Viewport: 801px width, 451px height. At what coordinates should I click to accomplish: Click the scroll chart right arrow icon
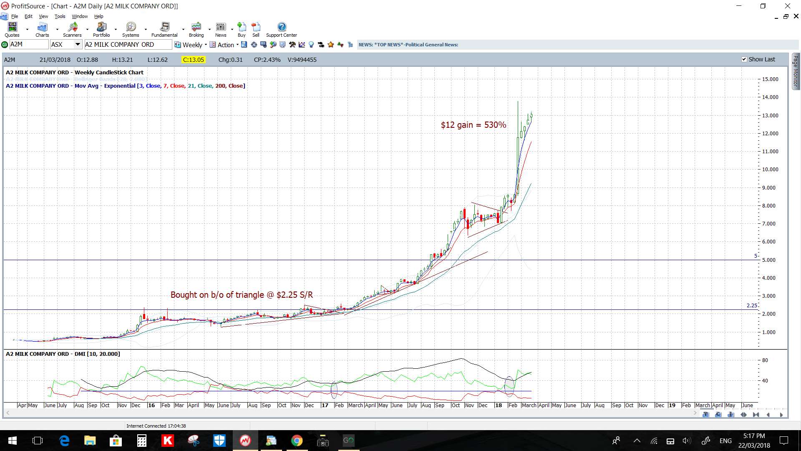coord(781,415)
